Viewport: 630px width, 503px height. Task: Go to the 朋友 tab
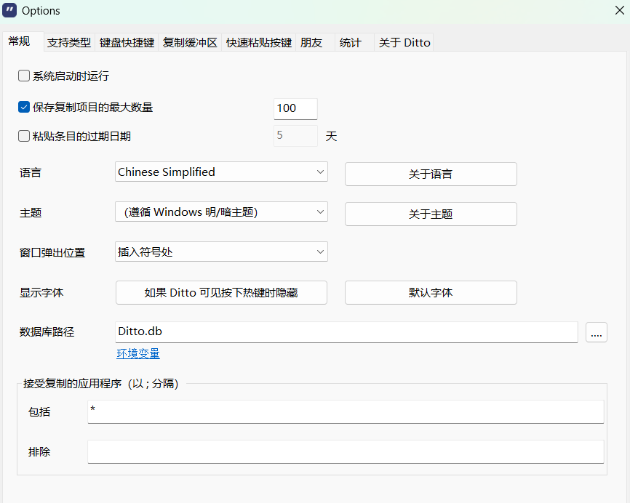coord(315,43)
